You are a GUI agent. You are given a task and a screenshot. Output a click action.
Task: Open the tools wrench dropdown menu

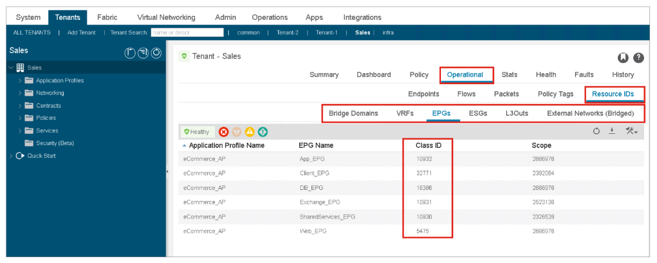(x=631, y=131)
